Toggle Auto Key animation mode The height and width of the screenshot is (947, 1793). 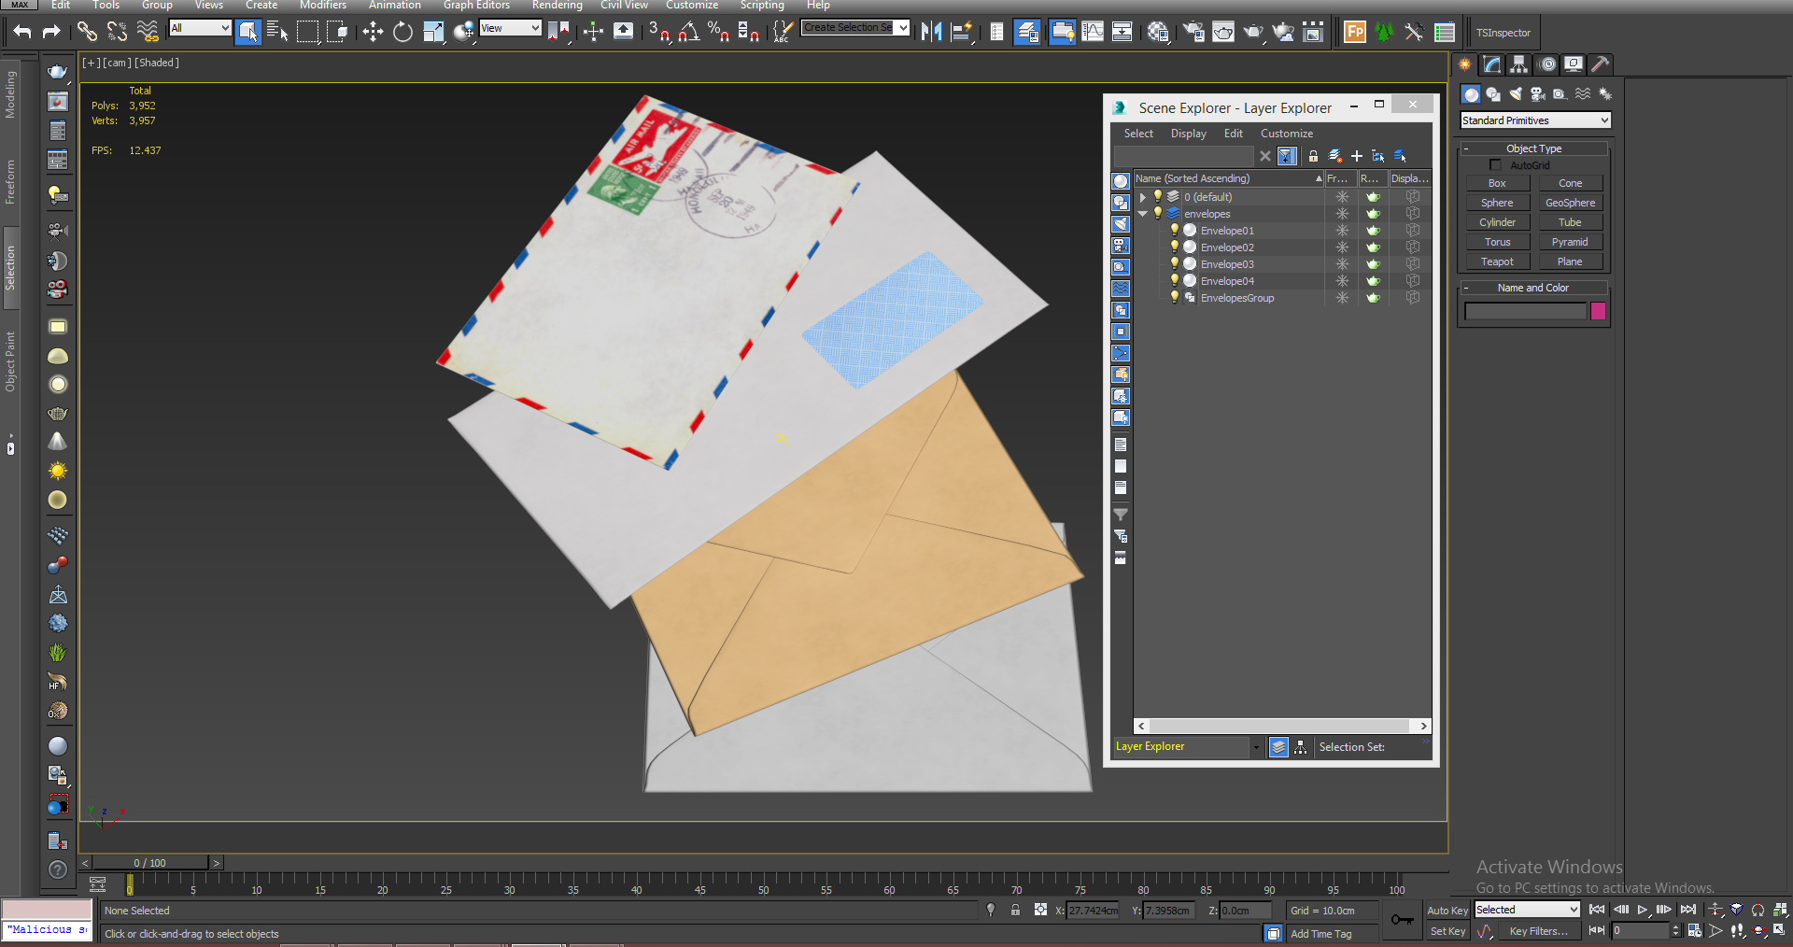coord(1447,910)
